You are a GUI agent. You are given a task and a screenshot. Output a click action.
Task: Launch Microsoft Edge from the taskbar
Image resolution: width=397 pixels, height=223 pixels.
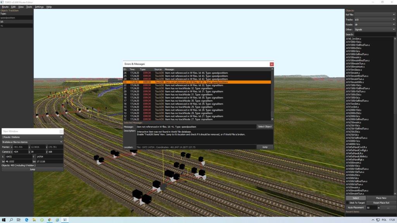pos(27,220)
